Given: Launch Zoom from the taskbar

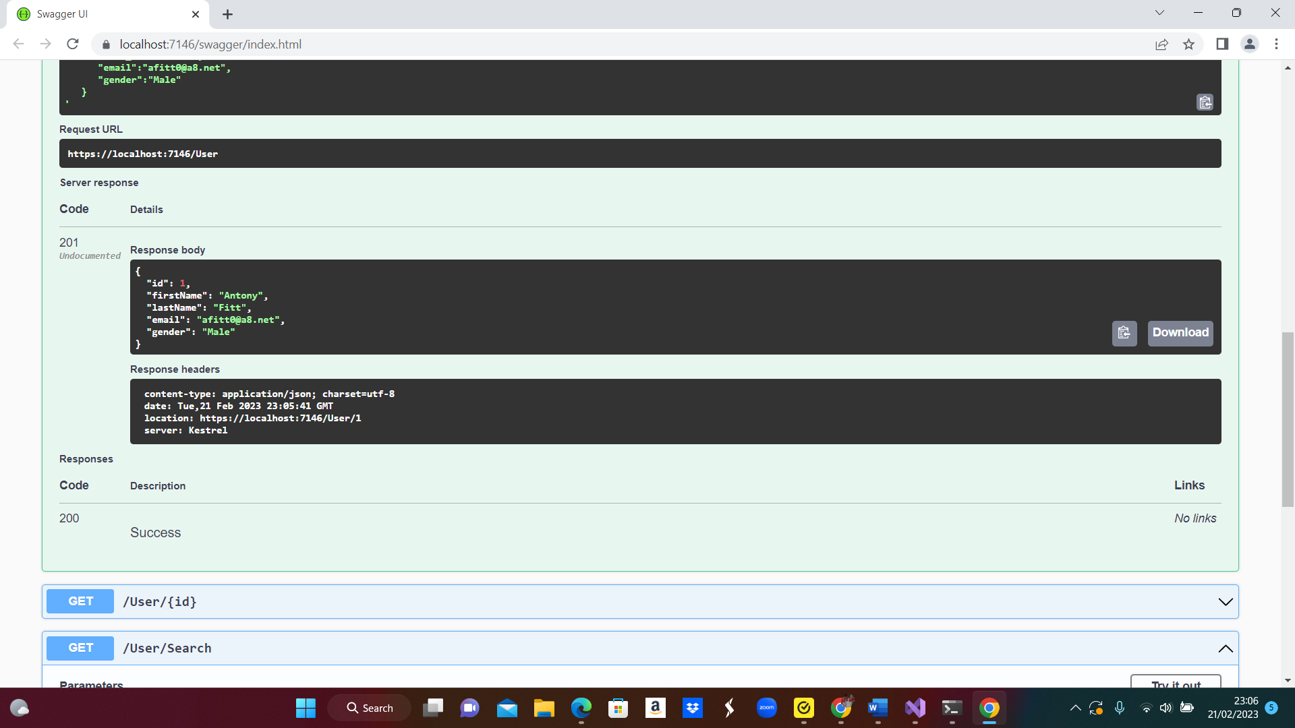Looking at the screenshot, I should [x=766, y=708].
